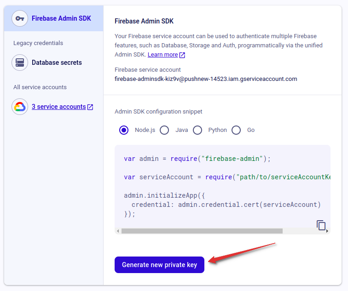Click Generate new private key button
The width and height of the screenshot is (348, 291).
click(x=159, y=265)
